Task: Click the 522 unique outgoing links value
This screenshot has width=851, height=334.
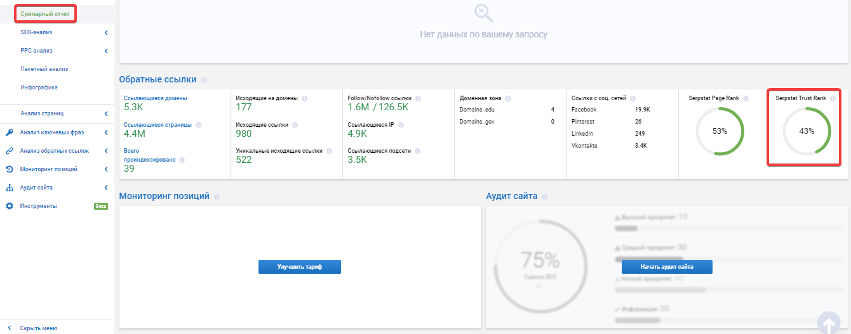Action: click(x=244, y=160)
